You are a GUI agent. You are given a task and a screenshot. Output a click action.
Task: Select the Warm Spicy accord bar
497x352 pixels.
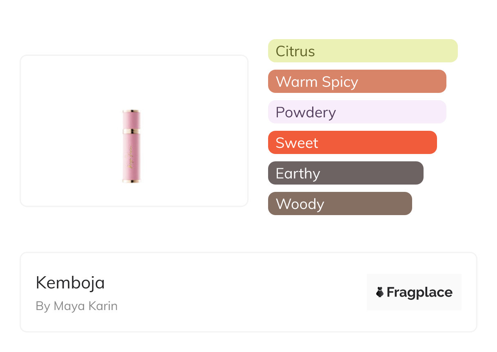click(357, 81)
